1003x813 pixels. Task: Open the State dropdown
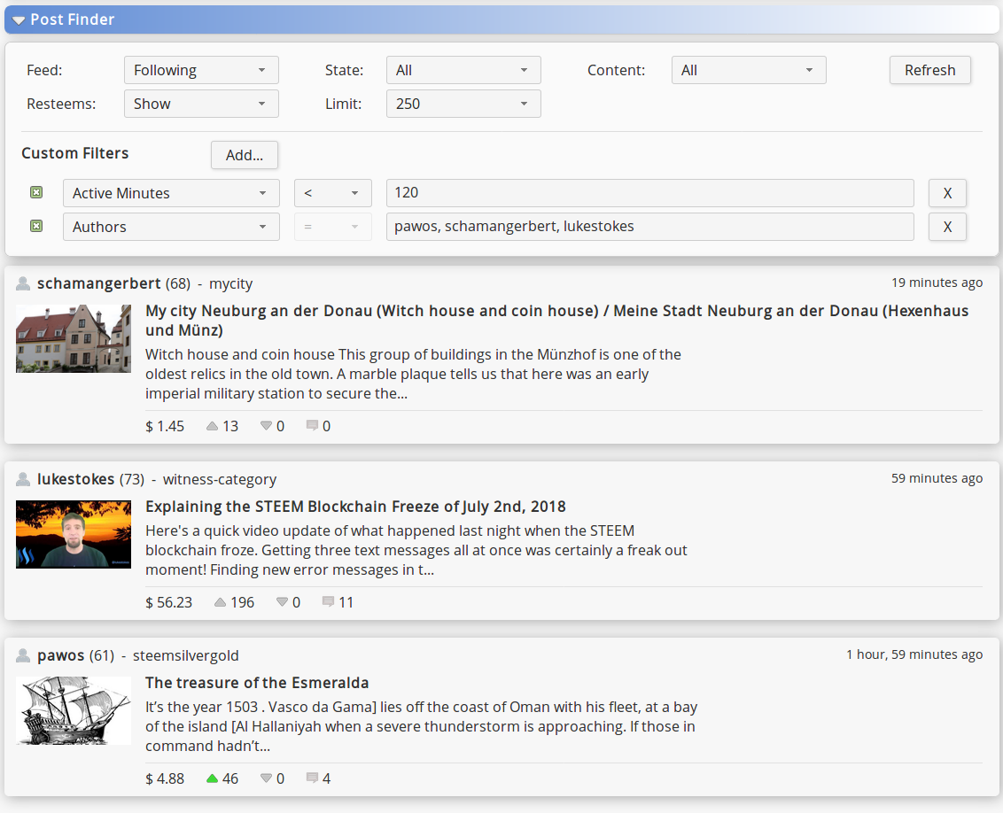click(x=463, y=70)
